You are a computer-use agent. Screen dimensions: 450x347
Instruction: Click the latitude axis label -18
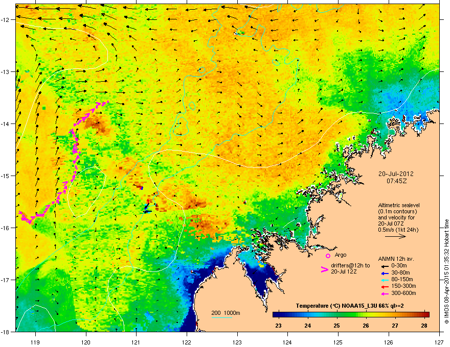[x=5, y=332]
